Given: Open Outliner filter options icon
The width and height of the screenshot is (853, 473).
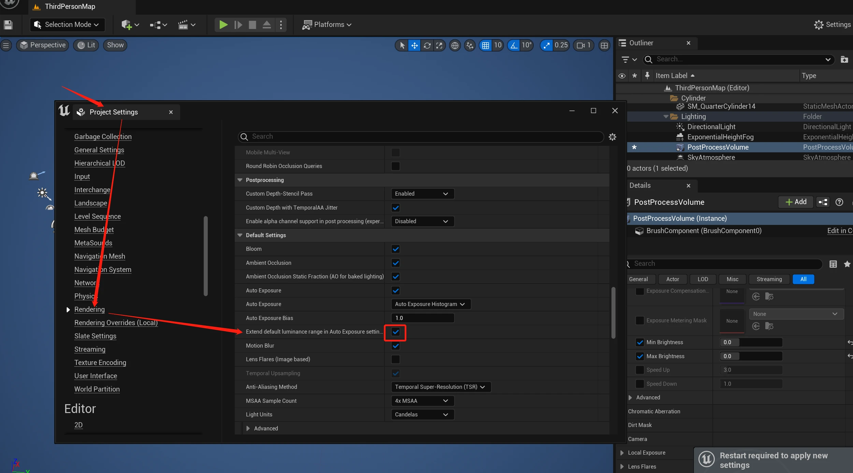Looking at the screenshot, I should pyautogui.click(x=629, y=60).
